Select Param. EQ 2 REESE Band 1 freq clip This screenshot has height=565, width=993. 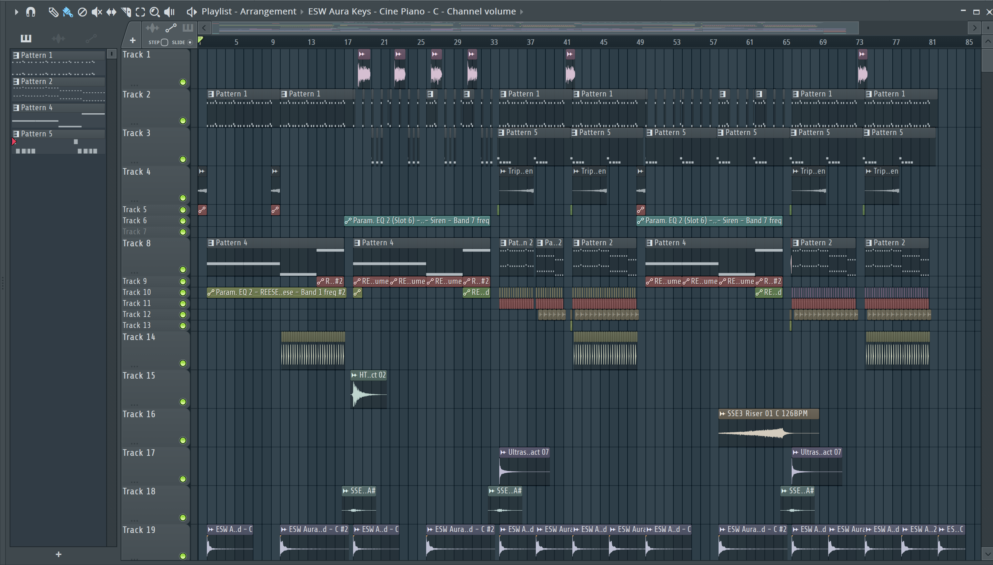[277, 292]
